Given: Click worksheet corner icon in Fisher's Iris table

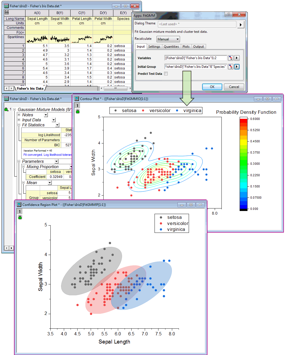Looking at the screenshot, I should (7, 13).
